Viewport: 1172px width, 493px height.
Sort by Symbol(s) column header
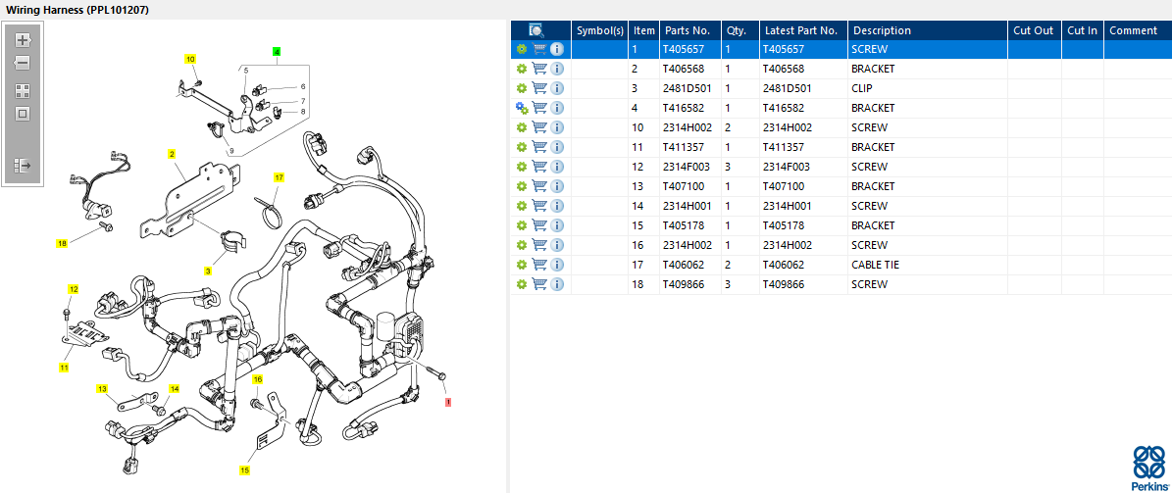click(x=599, y=29)
